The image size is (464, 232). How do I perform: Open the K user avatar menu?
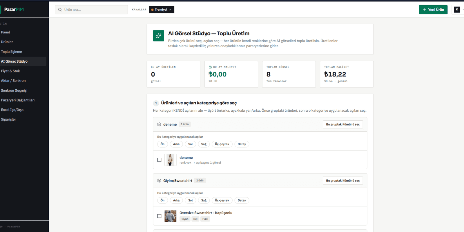(457, 10)
